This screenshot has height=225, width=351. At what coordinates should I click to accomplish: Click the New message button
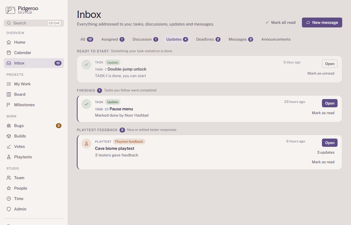pos(322,22)
